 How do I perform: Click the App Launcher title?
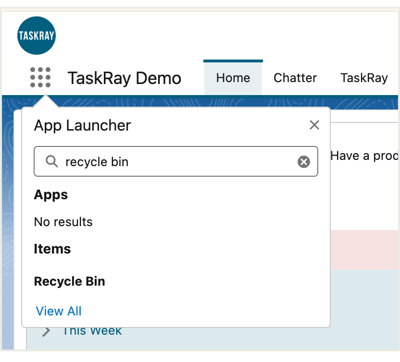tap(82, 125)
